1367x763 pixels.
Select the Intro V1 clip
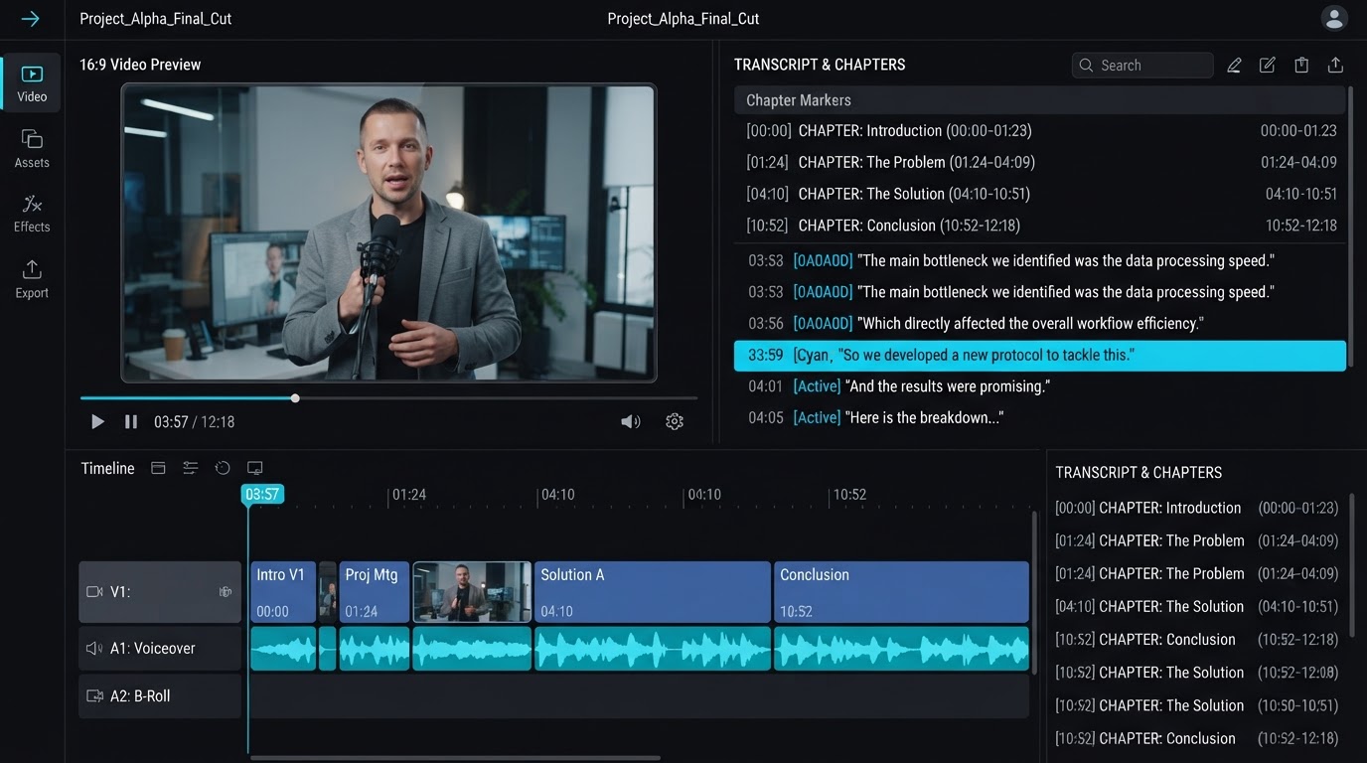(x=283, y=592)
